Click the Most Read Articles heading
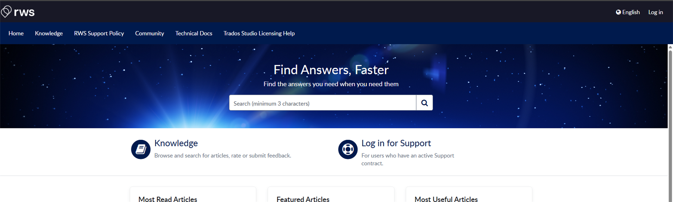Image resolution: width=673 pixels, height=202 pixels. (168, 199)
